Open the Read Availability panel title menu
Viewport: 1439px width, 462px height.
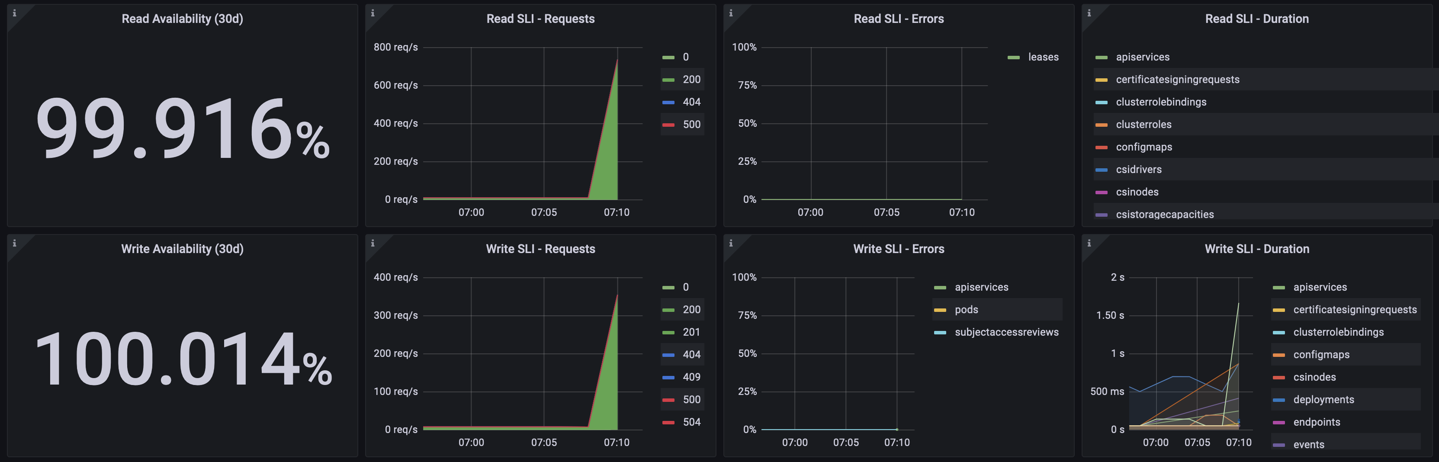(x=183, y=18)
